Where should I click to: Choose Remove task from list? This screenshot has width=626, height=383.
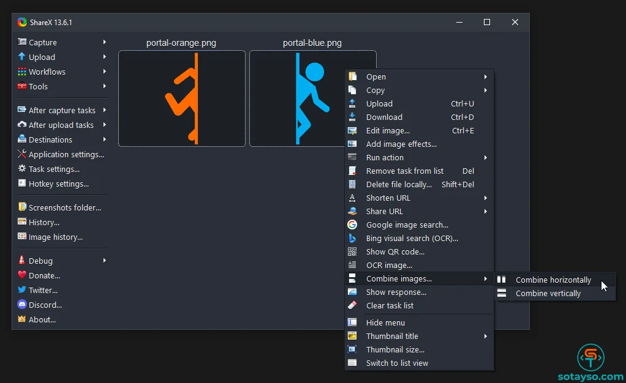pos(419,171)
